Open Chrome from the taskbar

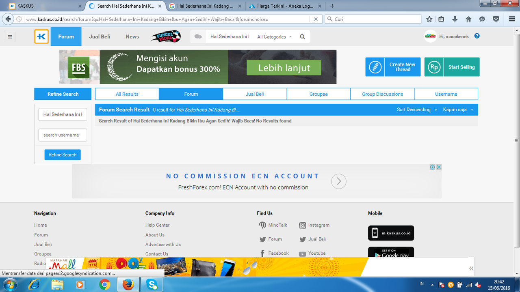coord(104,285)
